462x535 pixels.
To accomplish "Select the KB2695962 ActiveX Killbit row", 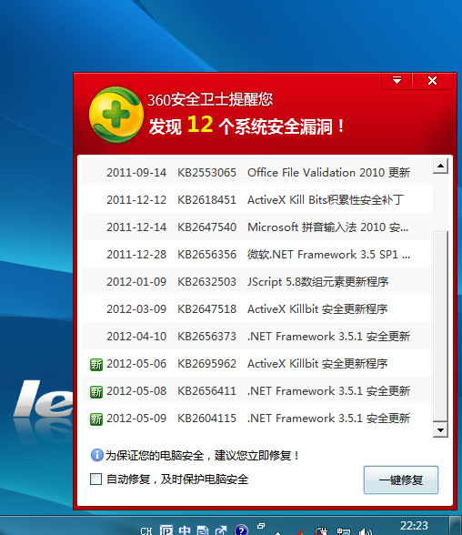I will point(256,363).
